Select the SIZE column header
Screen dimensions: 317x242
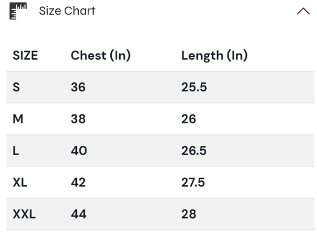[25, 56]
